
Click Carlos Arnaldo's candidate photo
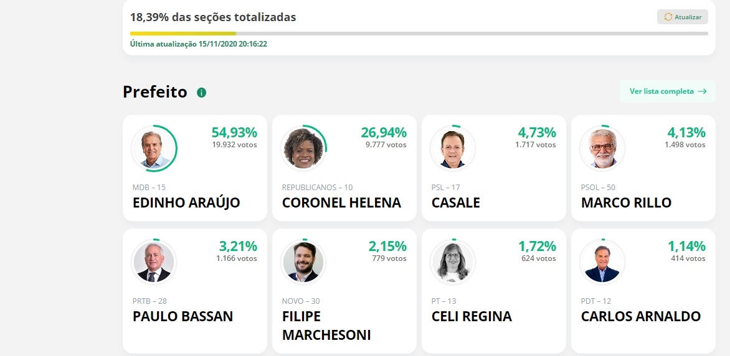(602, 262)
